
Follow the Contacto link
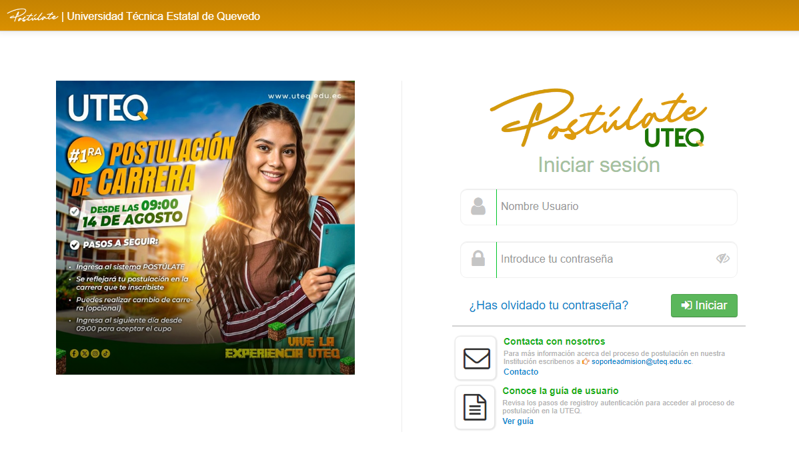[521, 372]
